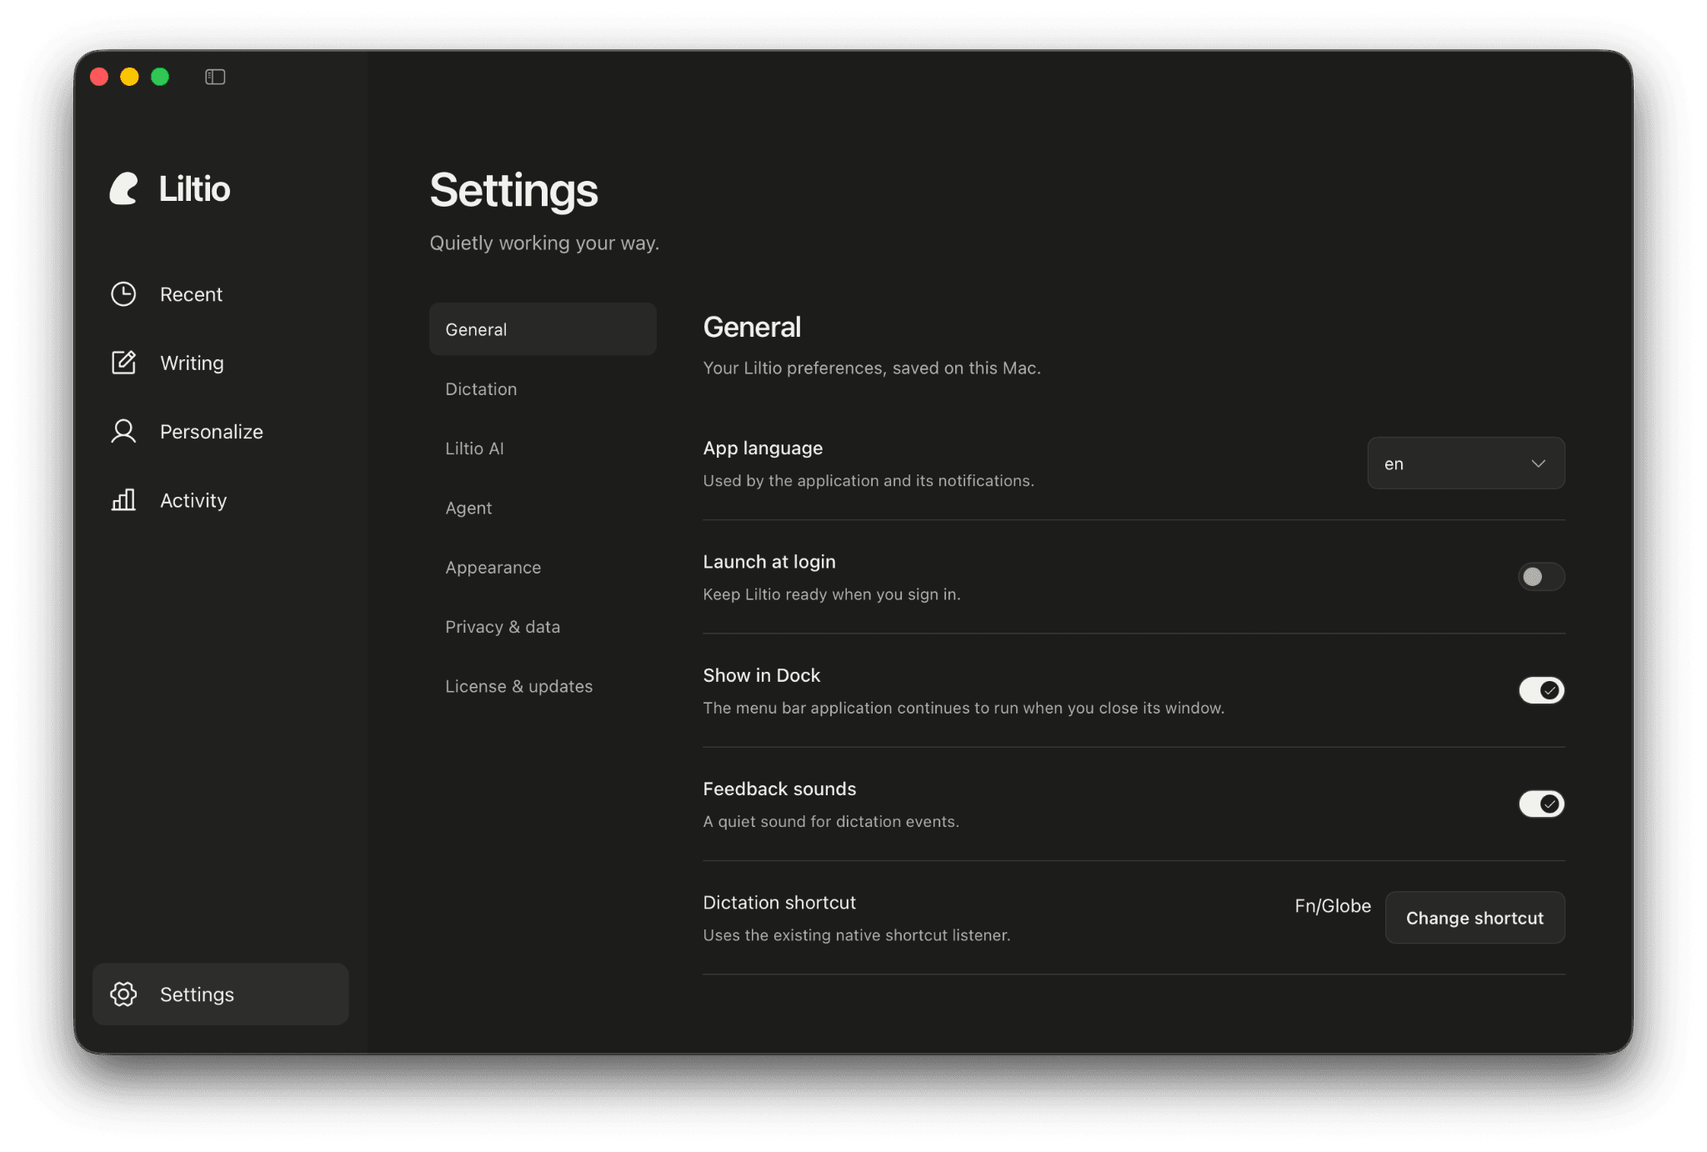Open the App language dropdown
This screenshot has height=1152, width=1707.
[x=1466, y=463]
